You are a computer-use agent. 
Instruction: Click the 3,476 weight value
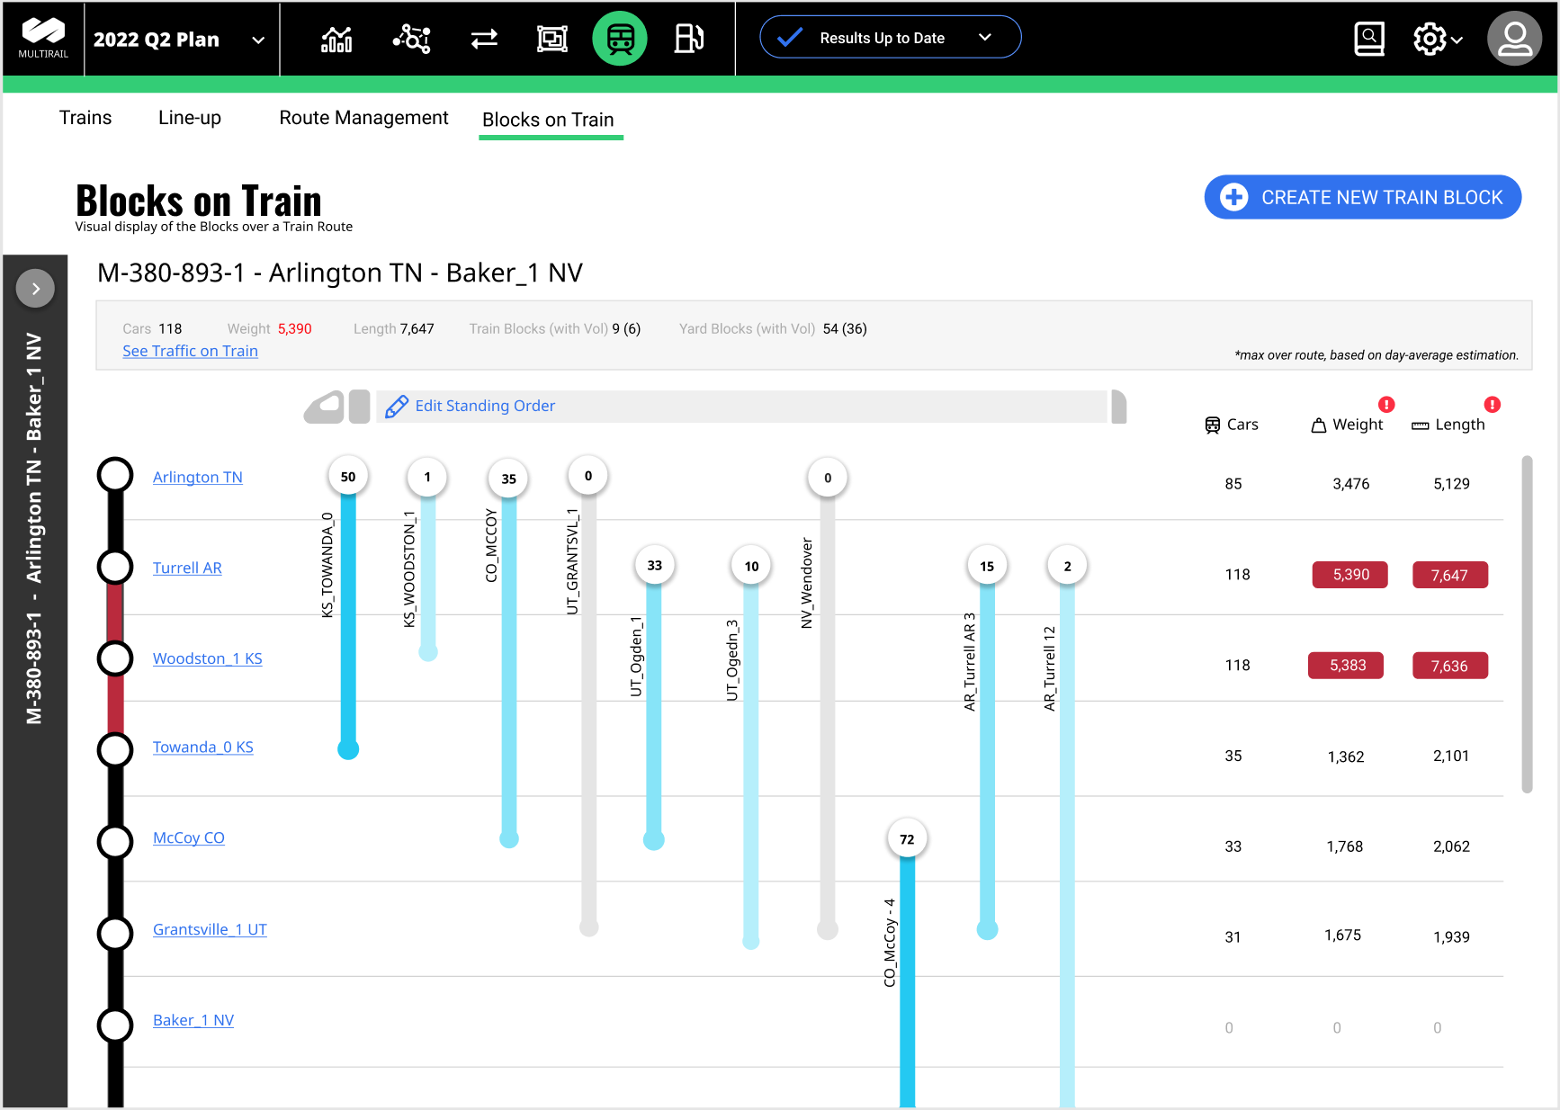tap(1351, 484)
